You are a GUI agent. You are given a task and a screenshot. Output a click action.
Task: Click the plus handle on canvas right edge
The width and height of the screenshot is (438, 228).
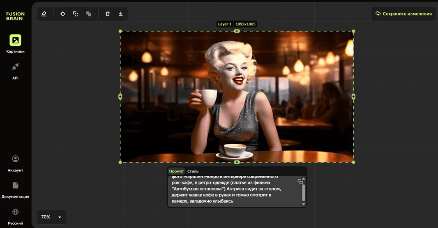[353, 97]
